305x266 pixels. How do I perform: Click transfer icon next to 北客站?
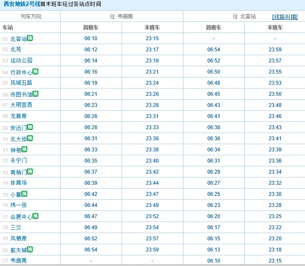(30, 38)
